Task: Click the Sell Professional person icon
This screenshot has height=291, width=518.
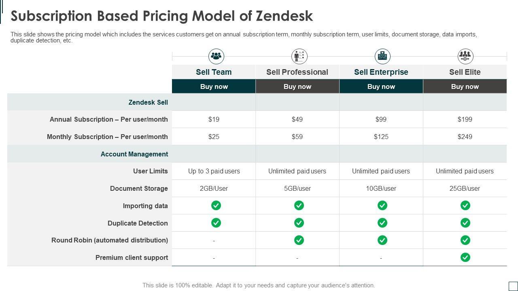Action: click(x=299, y=57)
